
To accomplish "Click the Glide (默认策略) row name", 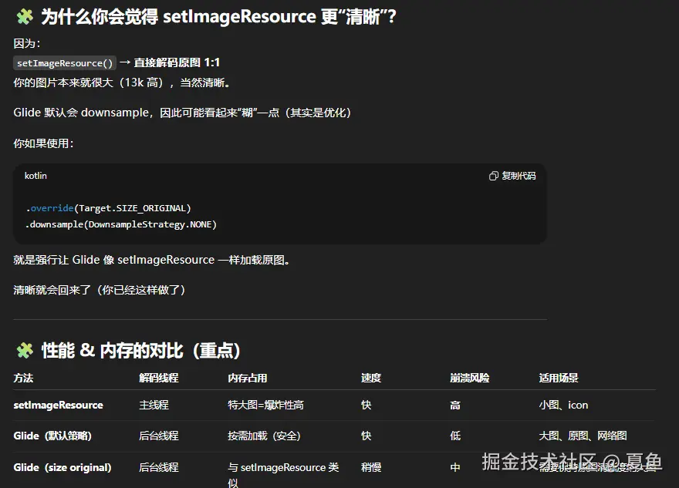I will (x=52, y=436).
